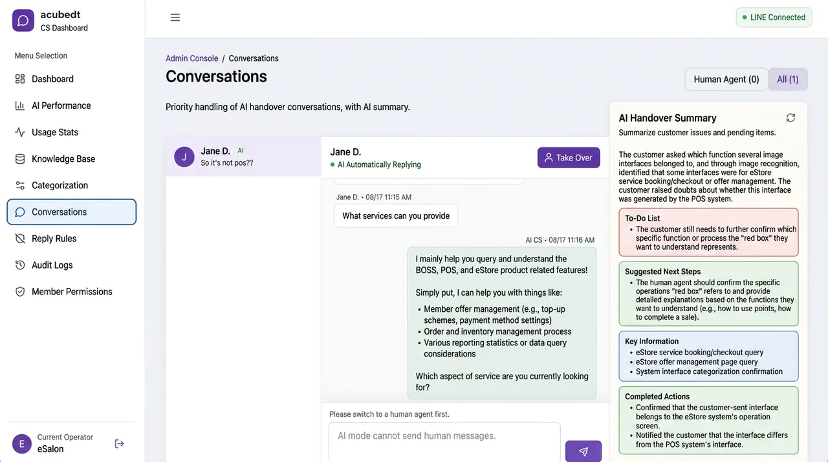Select Reply Rules in the menu
This screenshot has height=462, width=828.
pyautogui.click(x=71, y=238)
